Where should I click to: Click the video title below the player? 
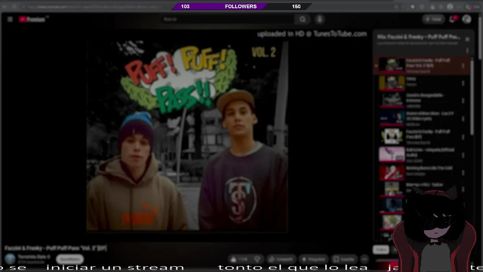tap(55, 248)
